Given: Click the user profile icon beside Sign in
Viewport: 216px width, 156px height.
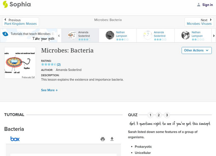Looking at the screenshot, I should (199, 5).
